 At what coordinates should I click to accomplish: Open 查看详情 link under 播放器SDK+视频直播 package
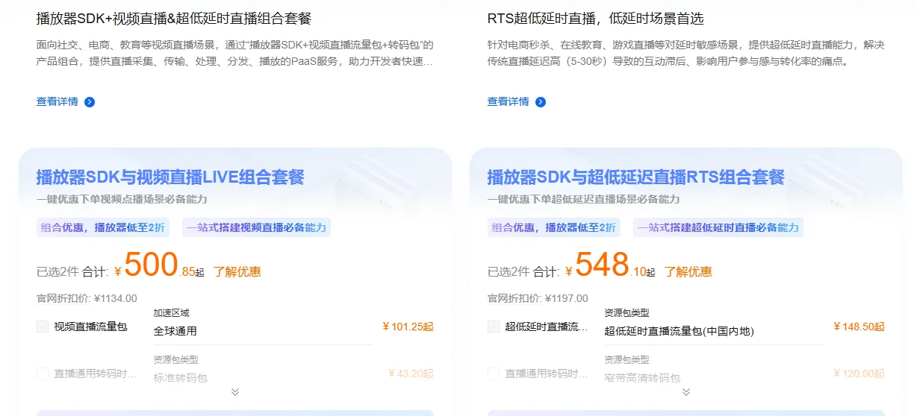tap(57, 101)
